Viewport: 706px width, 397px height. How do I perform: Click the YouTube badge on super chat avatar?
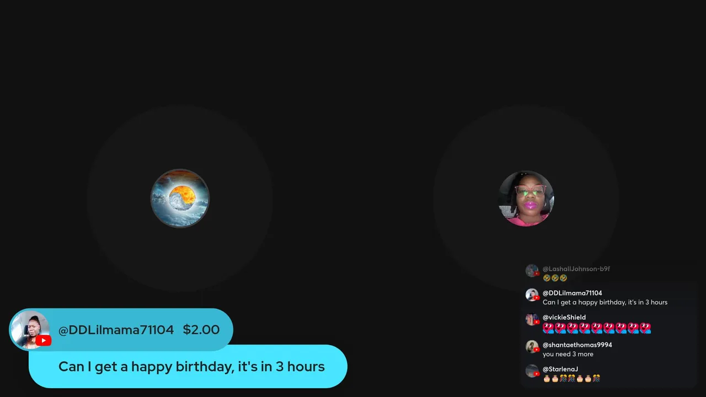(x=44, y=341)
